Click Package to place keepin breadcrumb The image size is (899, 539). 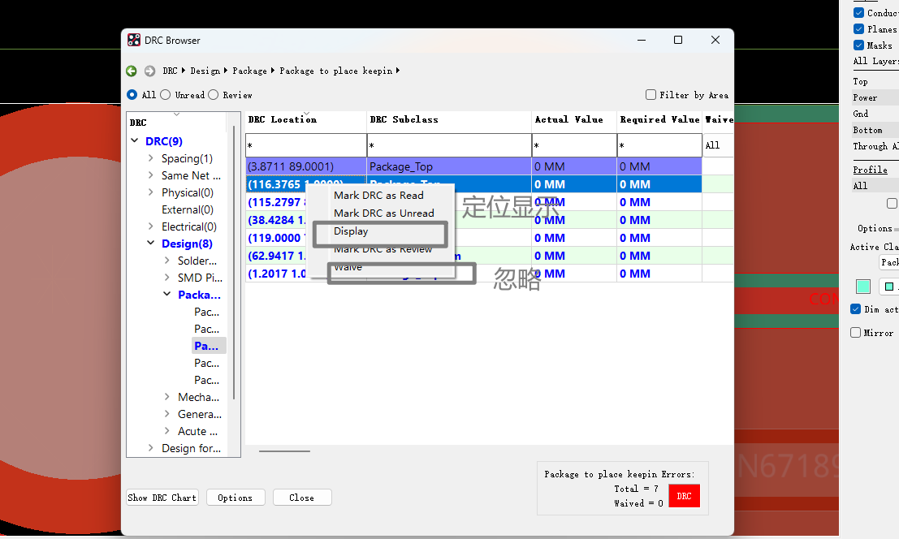pos(336,71)
